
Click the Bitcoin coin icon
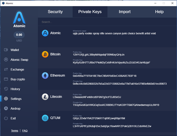click(x=45, y=54)
